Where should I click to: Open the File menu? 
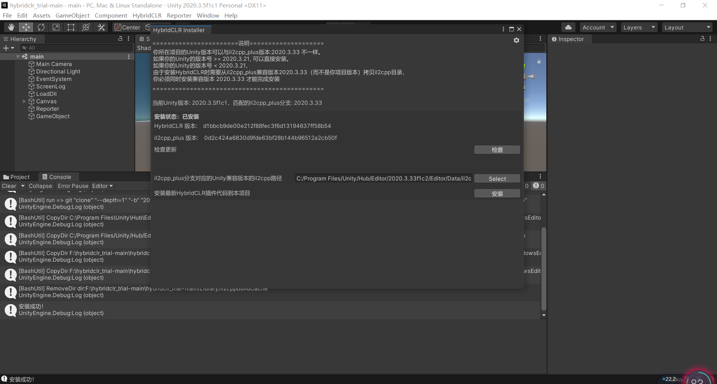[7, 15]
